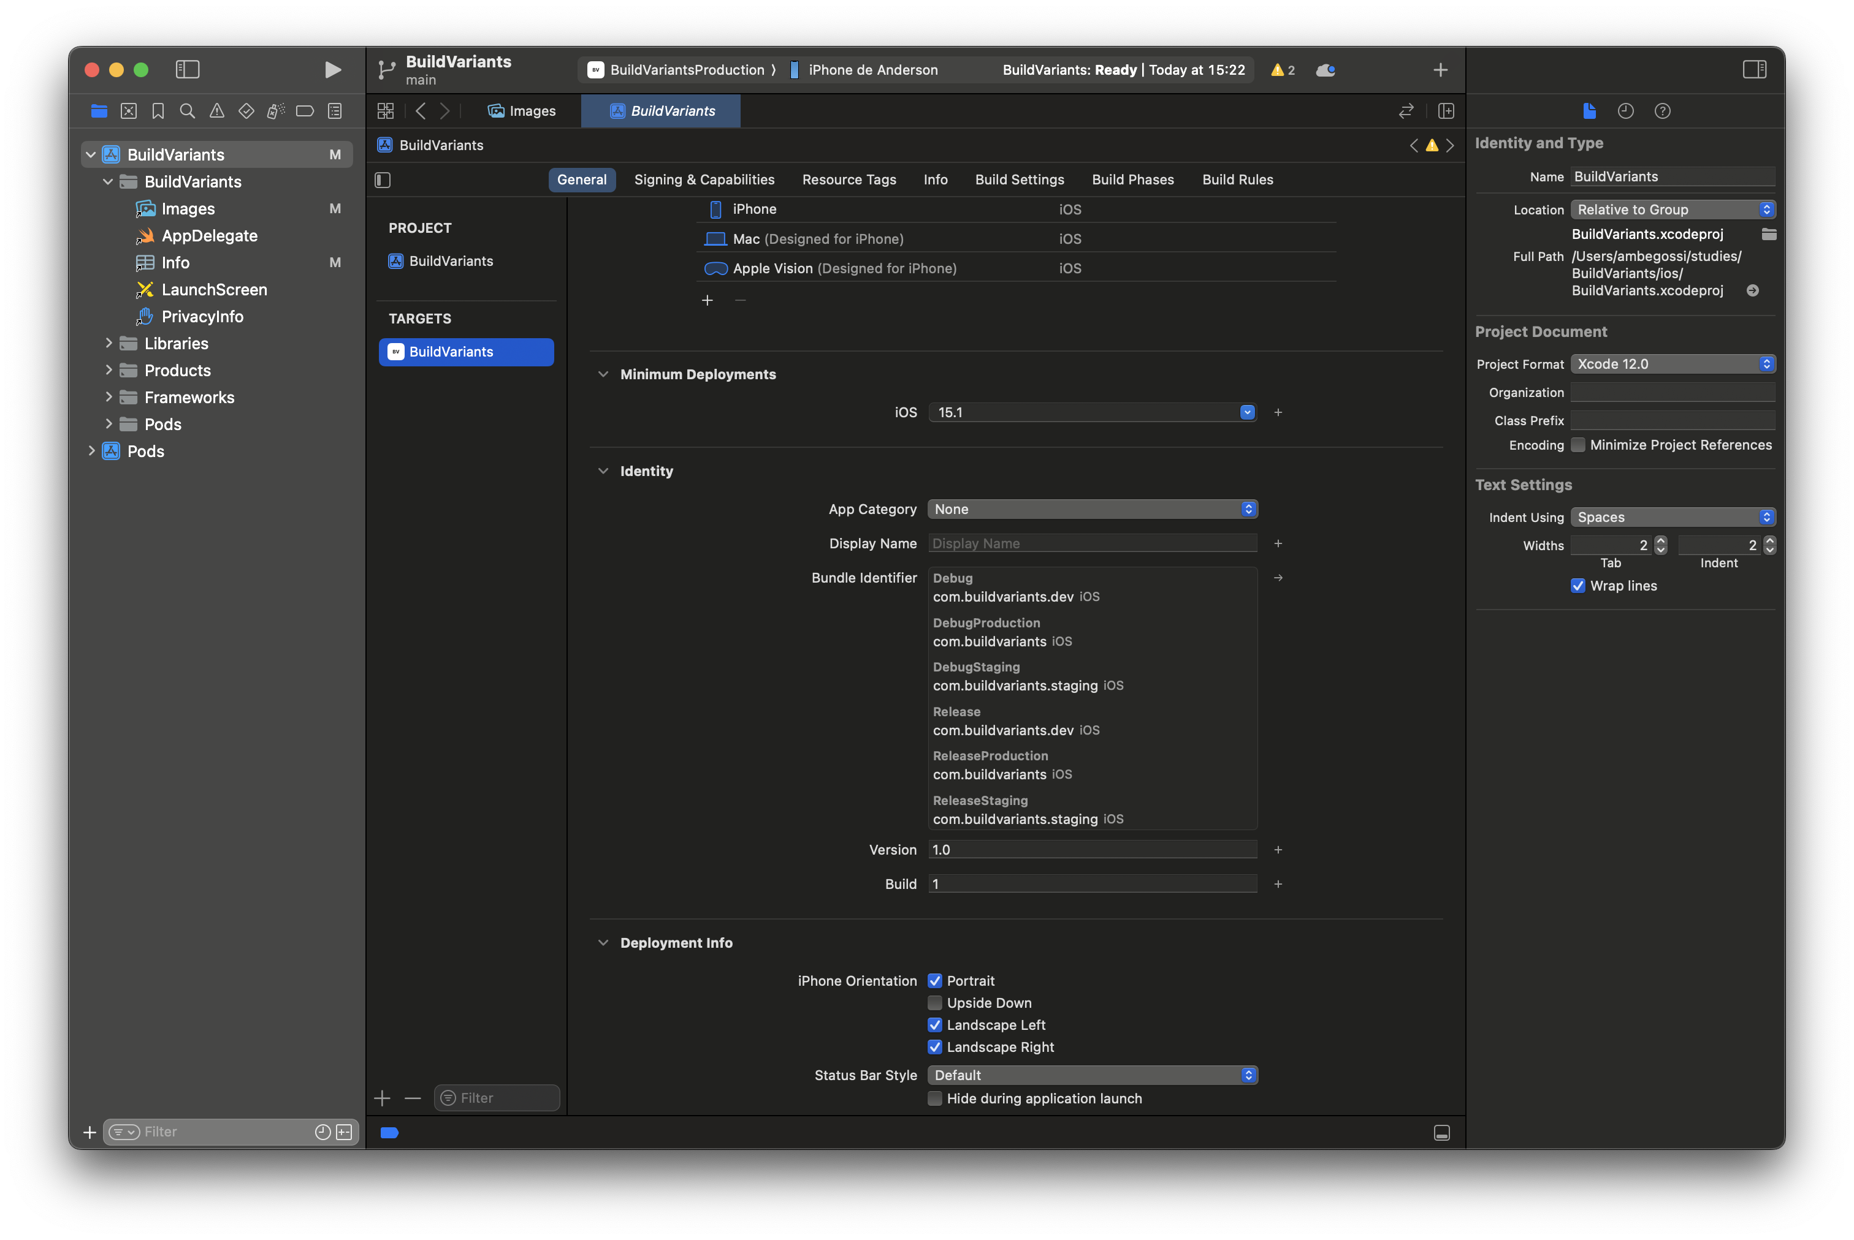Expand the Libraries folder

click(x=109, y=343)
